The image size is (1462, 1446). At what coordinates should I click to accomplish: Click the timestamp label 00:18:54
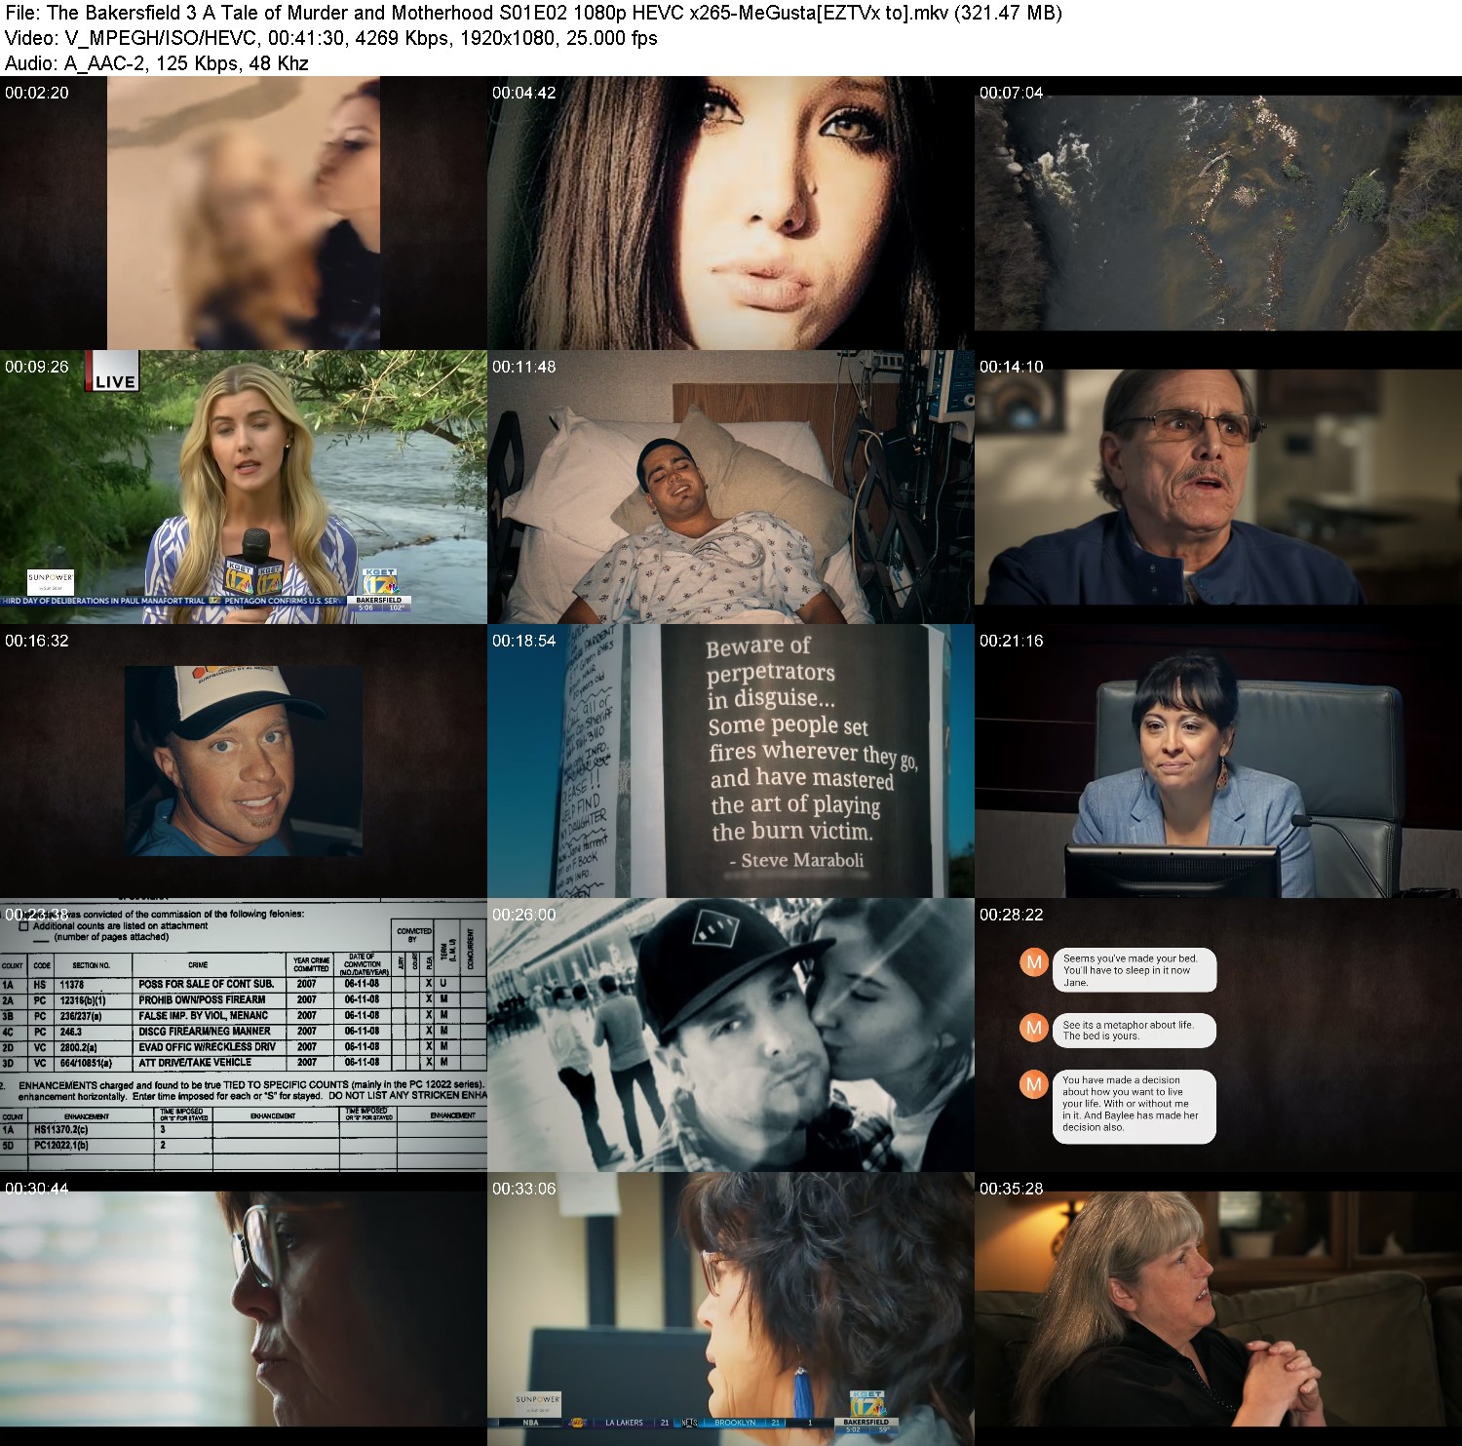coord(524,641)
